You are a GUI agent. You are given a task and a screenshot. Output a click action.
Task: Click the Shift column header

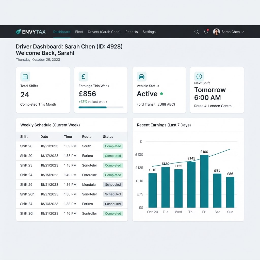coord(24,137)
